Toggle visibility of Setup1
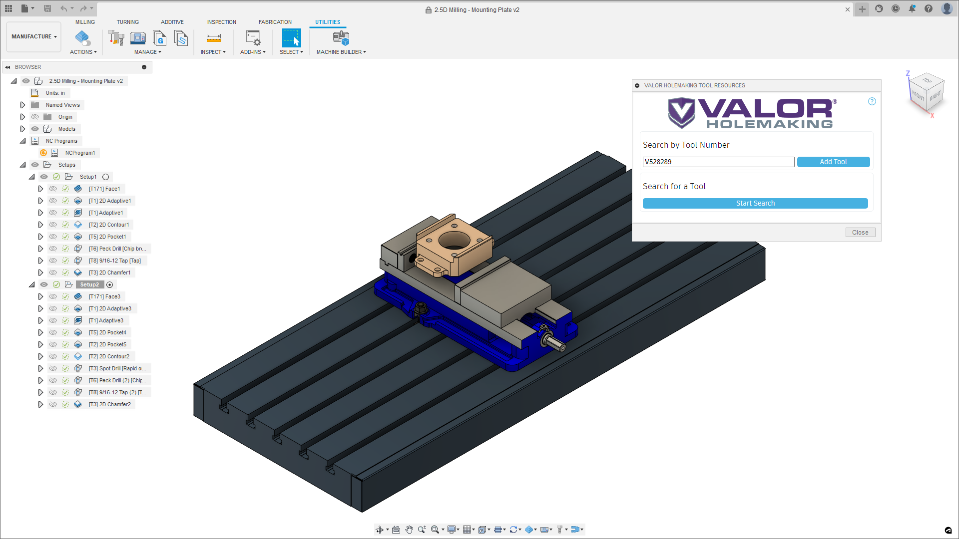 click(x=44, y=177)
